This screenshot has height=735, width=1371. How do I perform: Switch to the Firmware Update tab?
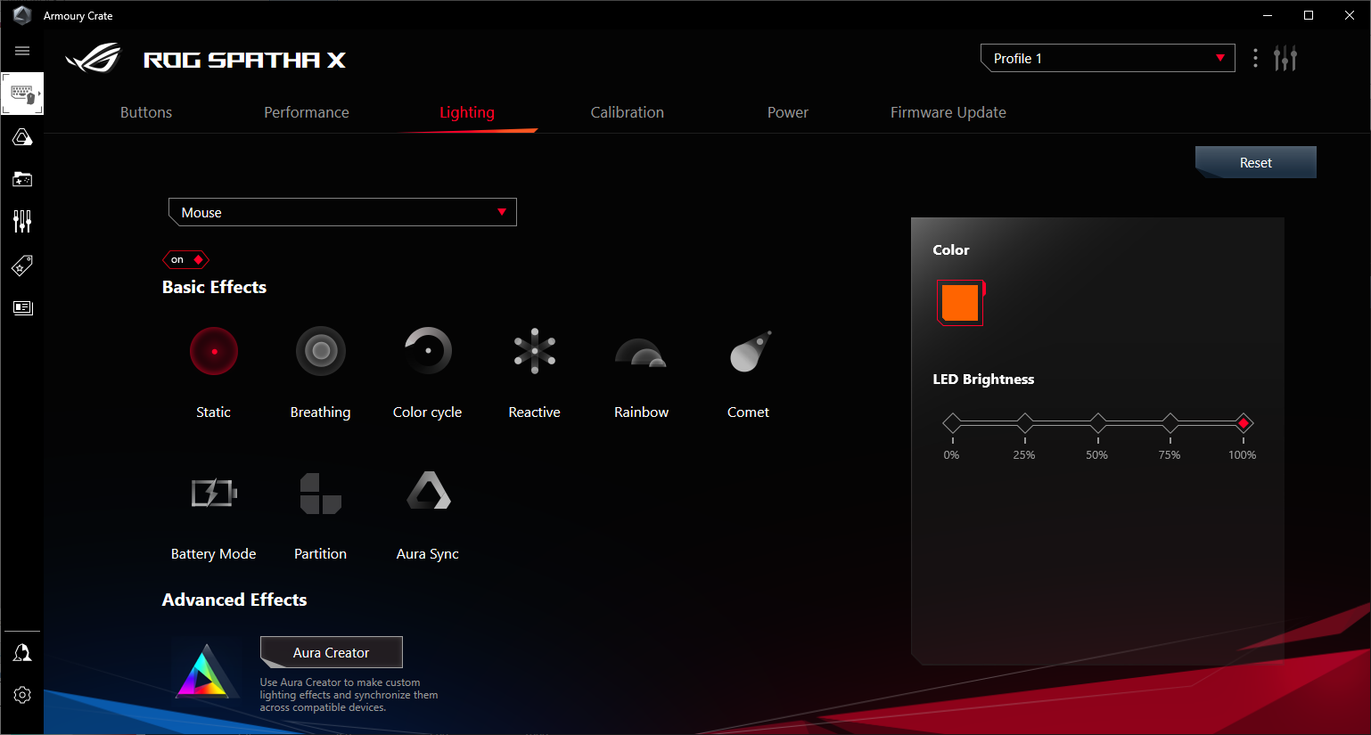tap(948, 112)
